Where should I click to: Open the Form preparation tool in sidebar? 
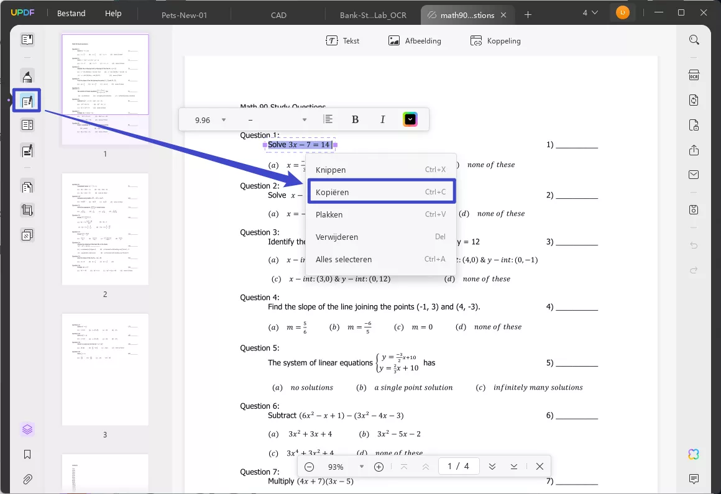pyautogui.click(x=27, y=125)
